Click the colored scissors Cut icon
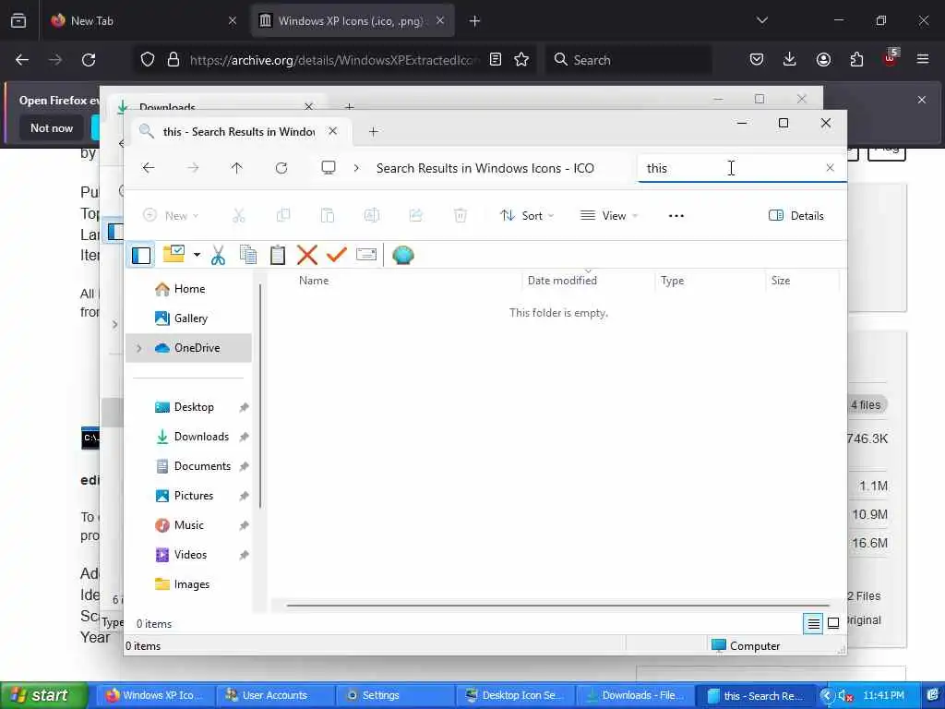945x709 pixels. pyautogui.click(x=218, y=255)
